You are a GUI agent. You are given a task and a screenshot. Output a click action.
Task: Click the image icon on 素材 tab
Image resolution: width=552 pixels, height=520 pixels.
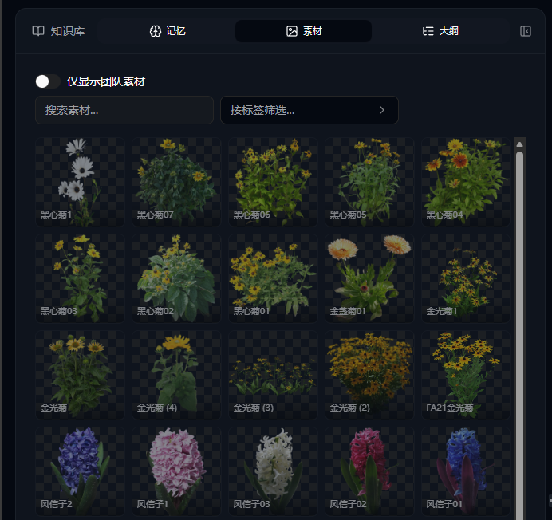(x=291, y=31)
